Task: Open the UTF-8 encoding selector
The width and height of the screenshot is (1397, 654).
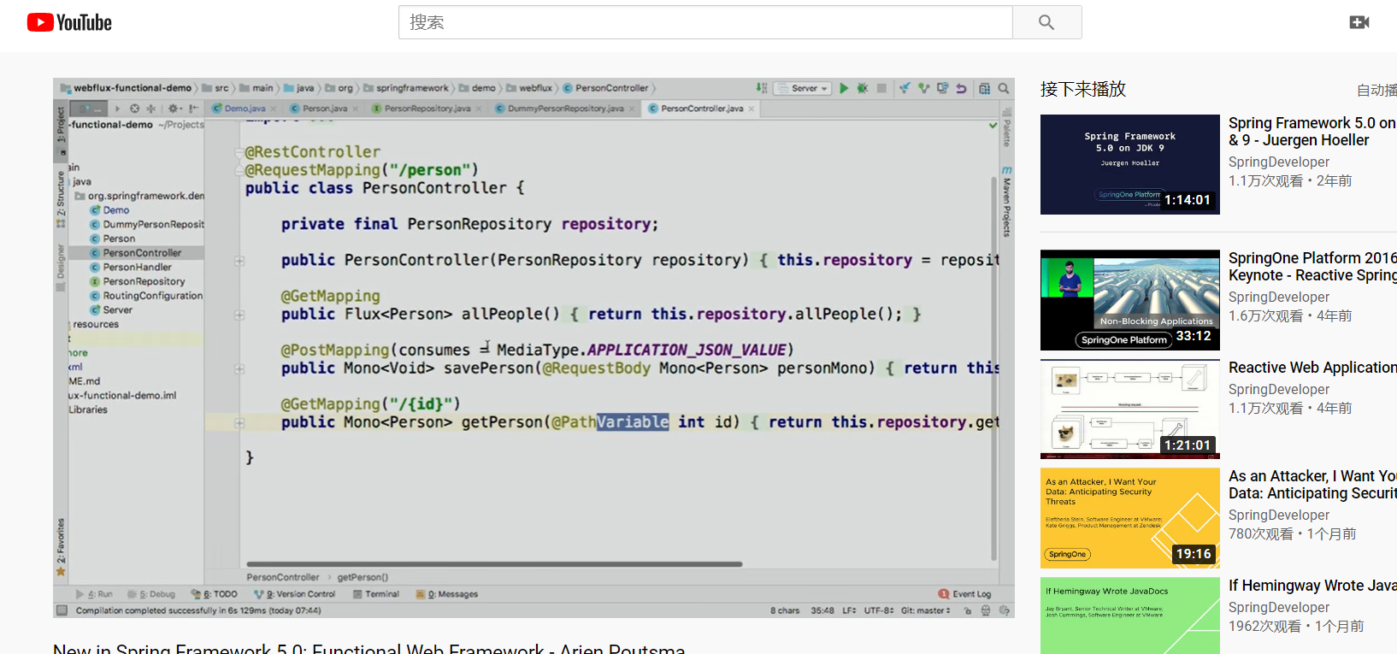Action: tap(879, 610)
